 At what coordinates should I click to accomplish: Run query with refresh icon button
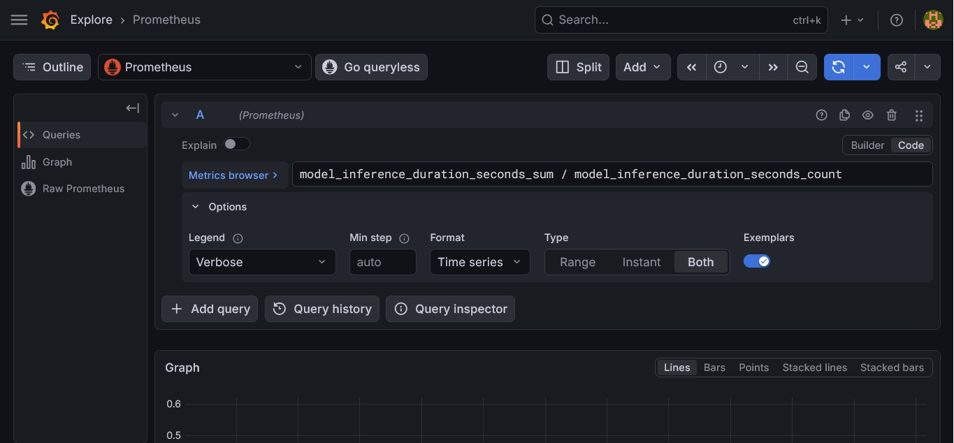coord(839,67)
